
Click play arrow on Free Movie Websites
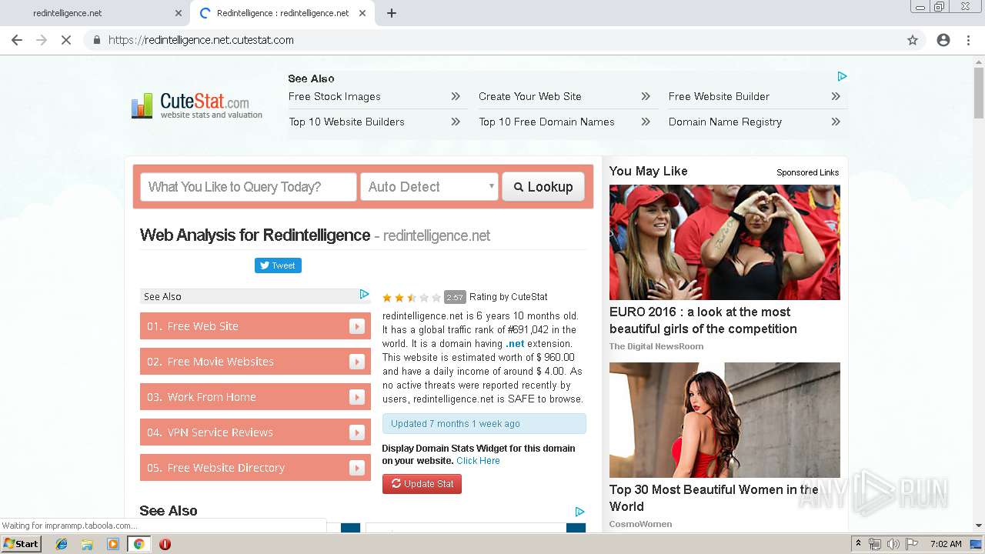tap(357, 362)
